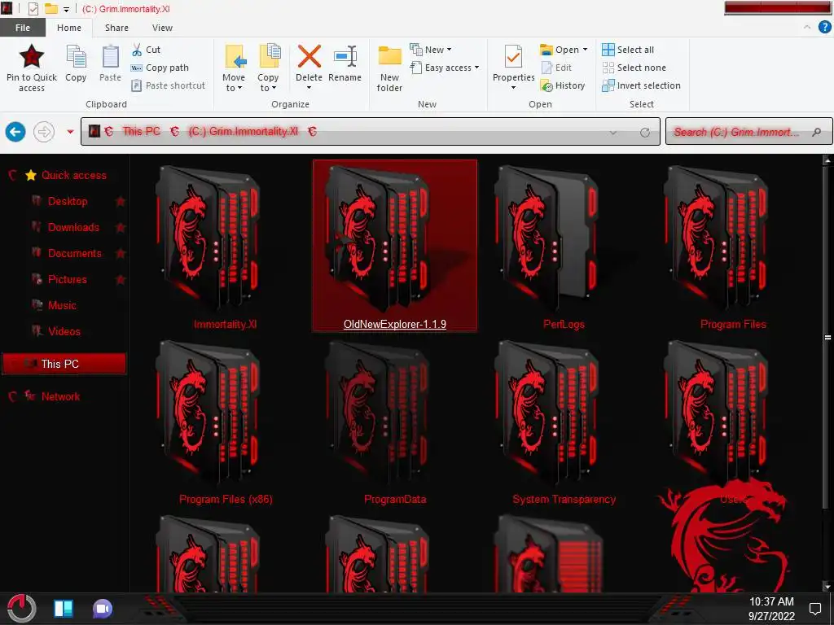Open the notification center icon
Screen dimensions: 834x625
tap(814, 609)
